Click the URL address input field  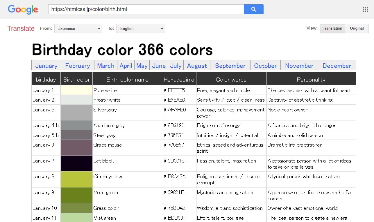145,9
